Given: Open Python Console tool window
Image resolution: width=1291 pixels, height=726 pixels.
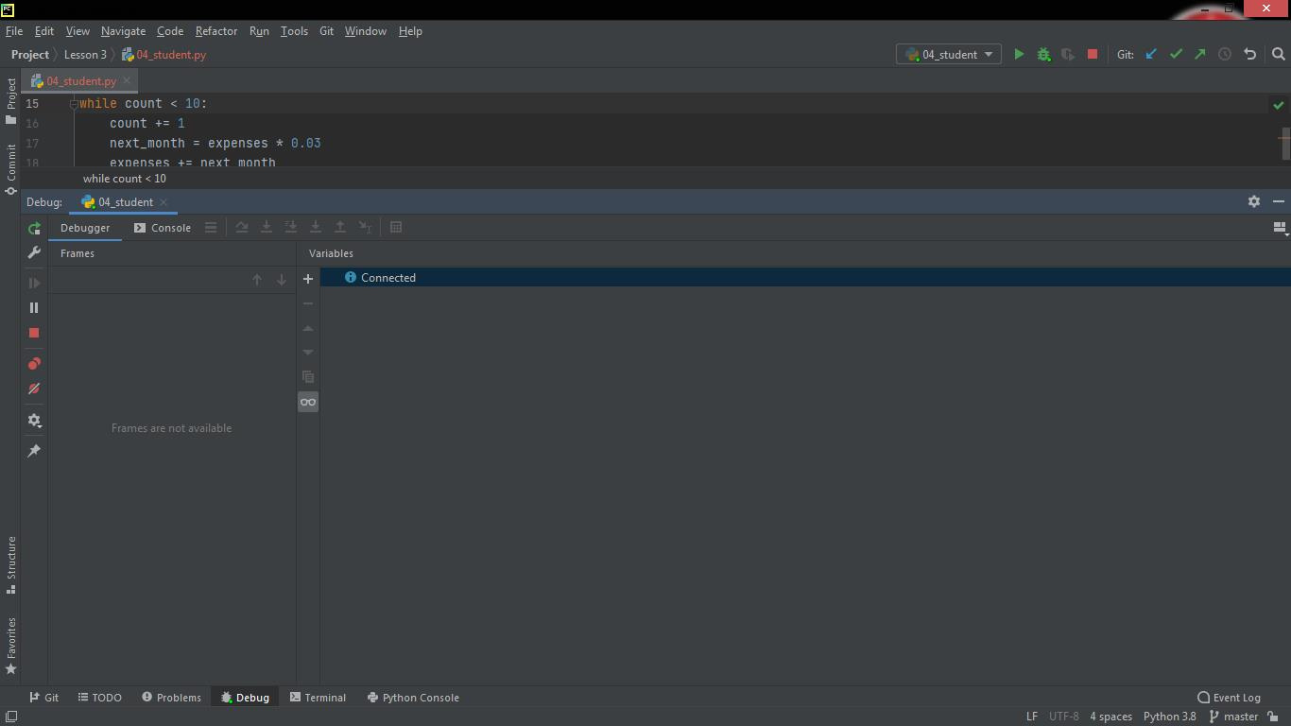Looking at the screenshot, I should point(413,698).
